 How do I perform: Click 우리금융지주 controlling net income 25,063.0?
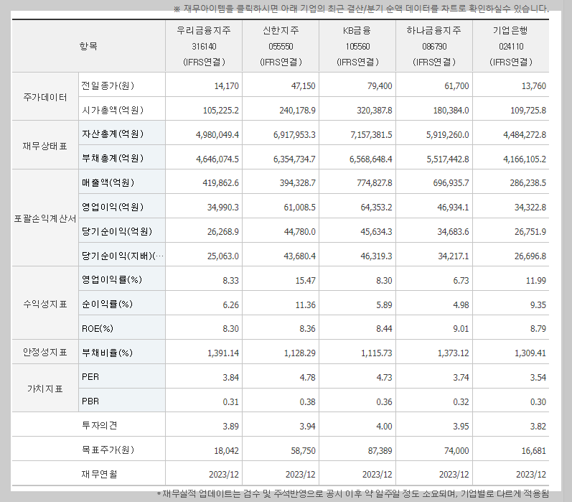point(223,256)
